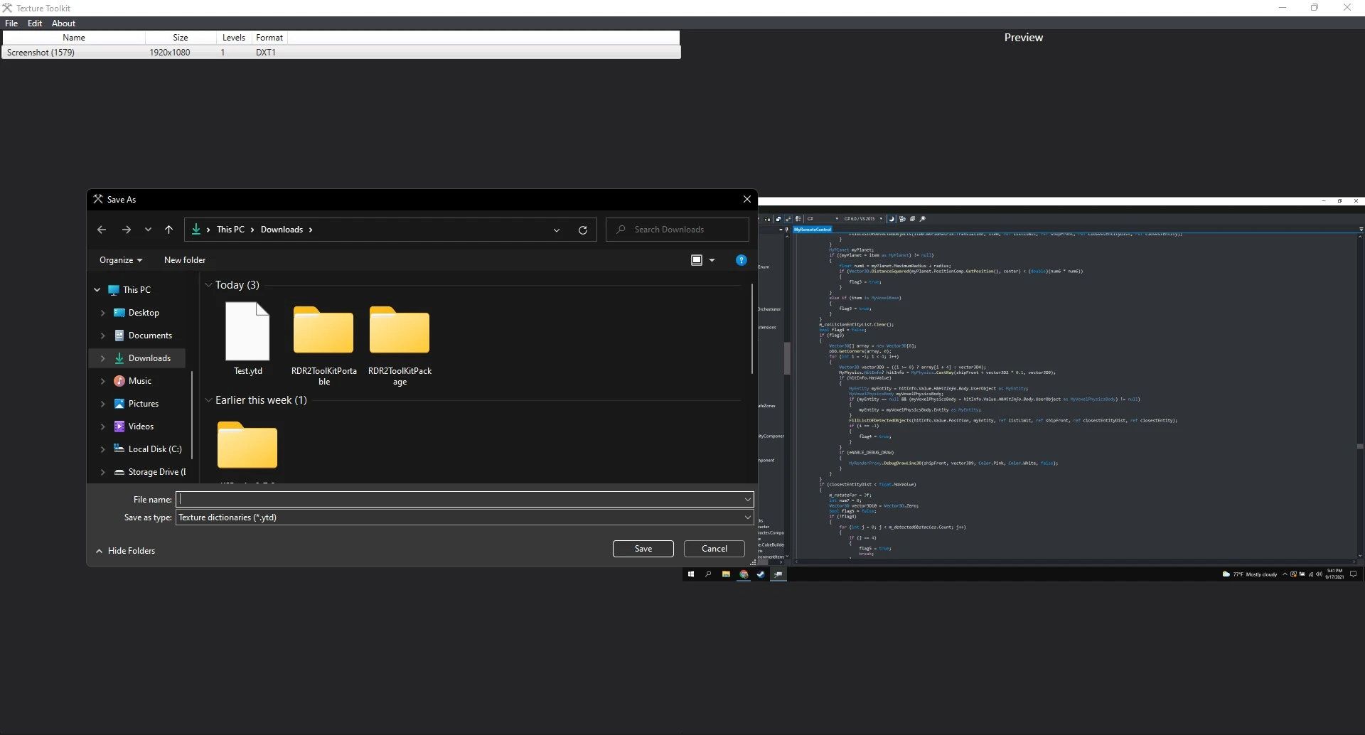The image size is (1365, 735).
Task: Click the Cancel button
Action: pos(714,549)
